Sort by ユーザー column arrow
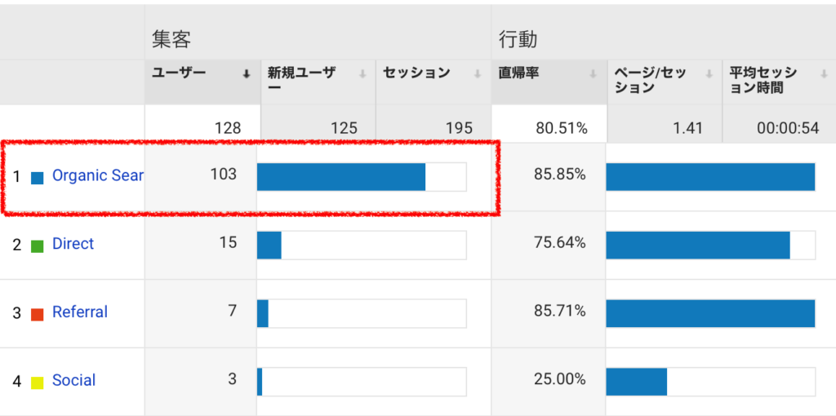Image resolution: width=836 pixels, height=416 pixels. pyautogui.click(x=247, y=75)
